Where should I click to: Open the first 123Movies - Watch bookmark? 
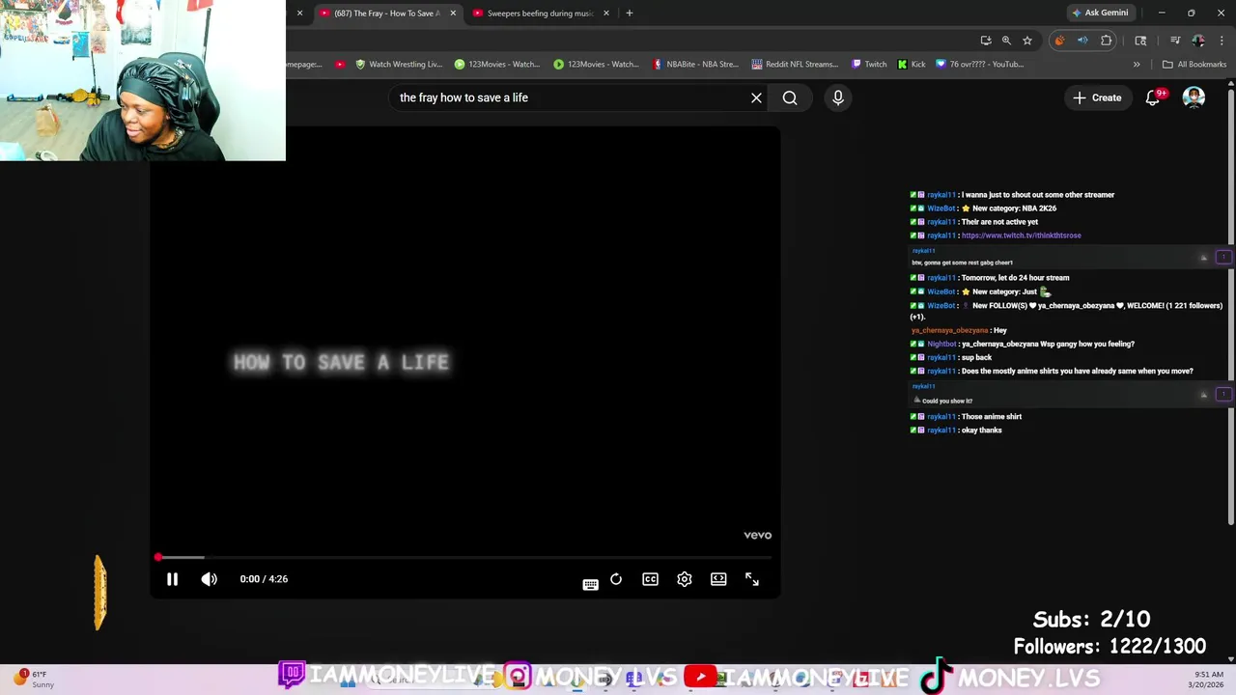497,65
